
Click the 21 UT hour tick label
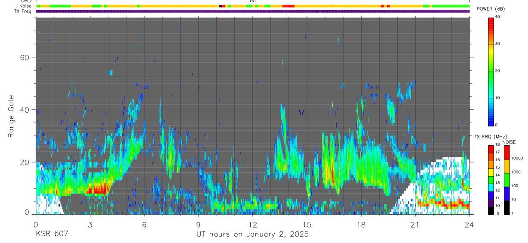pyautogui.click(x=415, y=225)
